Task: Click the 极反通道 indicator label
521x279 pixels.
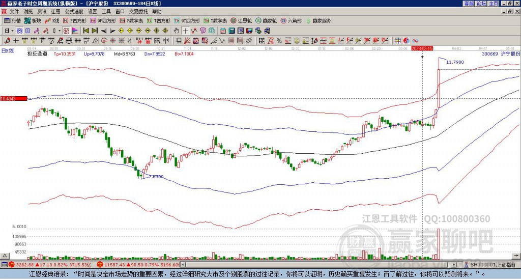Action: click(37, 53)
